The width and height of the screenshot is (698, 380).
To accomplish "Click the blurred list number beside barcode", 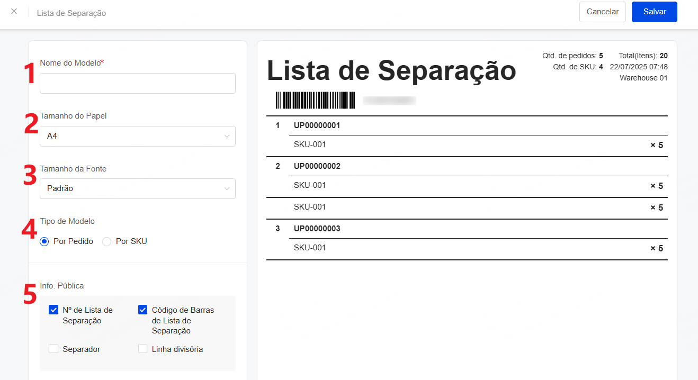I will [389, 100].
